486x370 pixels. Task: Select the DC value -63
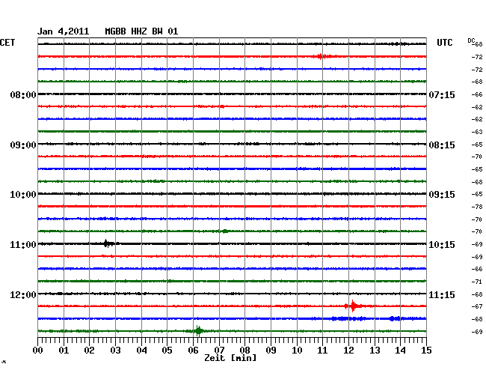pos(477,132)
